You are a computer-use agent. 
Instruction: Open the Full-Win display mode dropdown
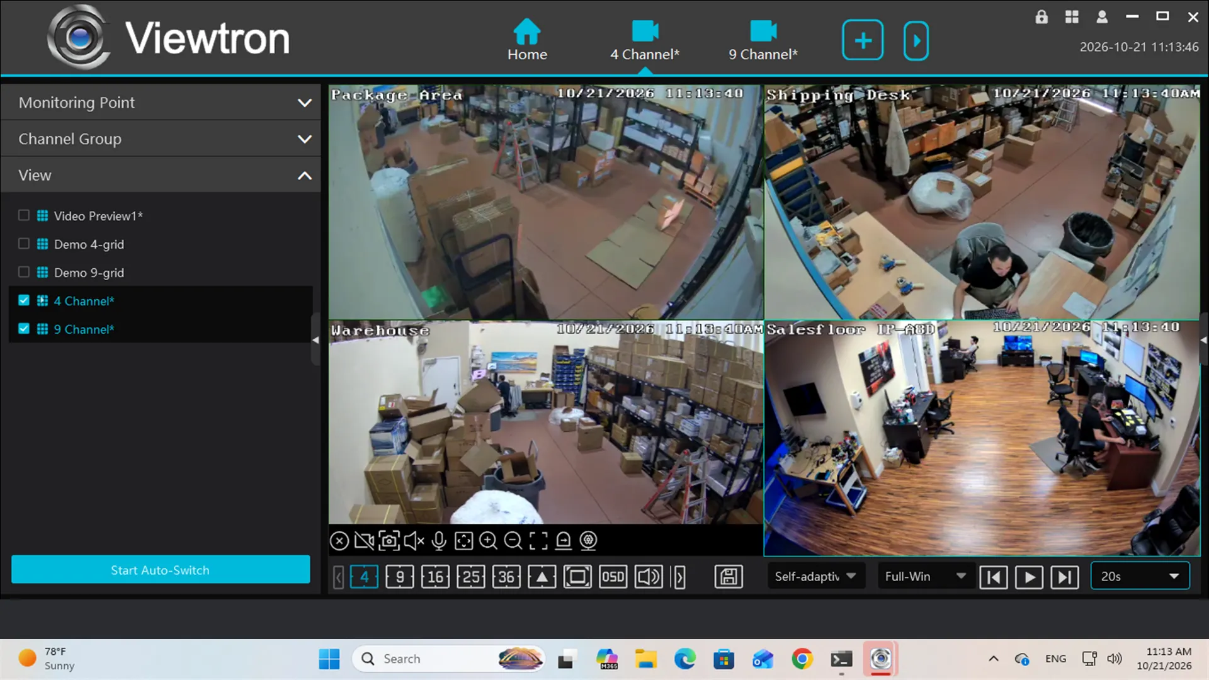926,577
